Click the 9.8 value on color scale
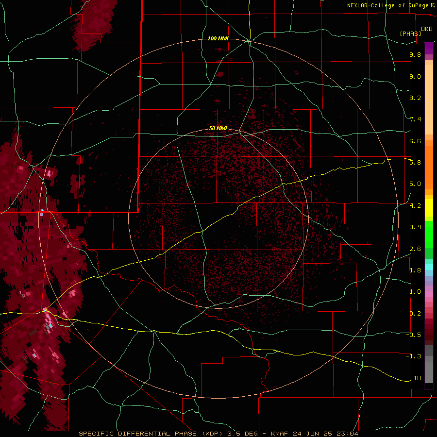The height and width of the screenshot is (437, 437). point(415,54)
